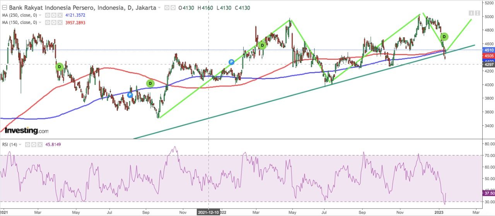The width and height of the screenshot is (495, 216).
Task: Click the dividend D marker near March 2022
Action: pyautogui.click(x=262, y=46)
